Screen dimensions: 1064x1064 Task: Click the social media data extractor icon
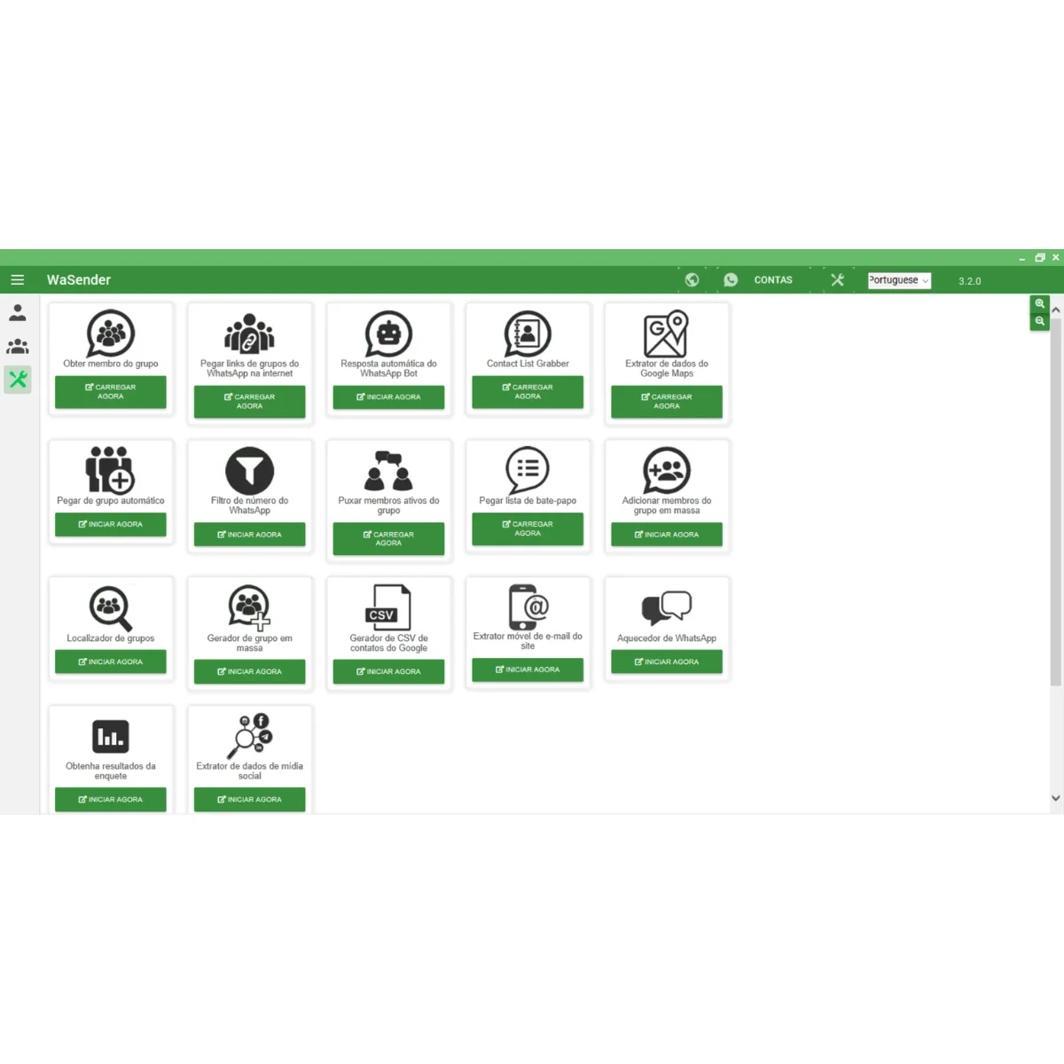click(x=250, y=736)
